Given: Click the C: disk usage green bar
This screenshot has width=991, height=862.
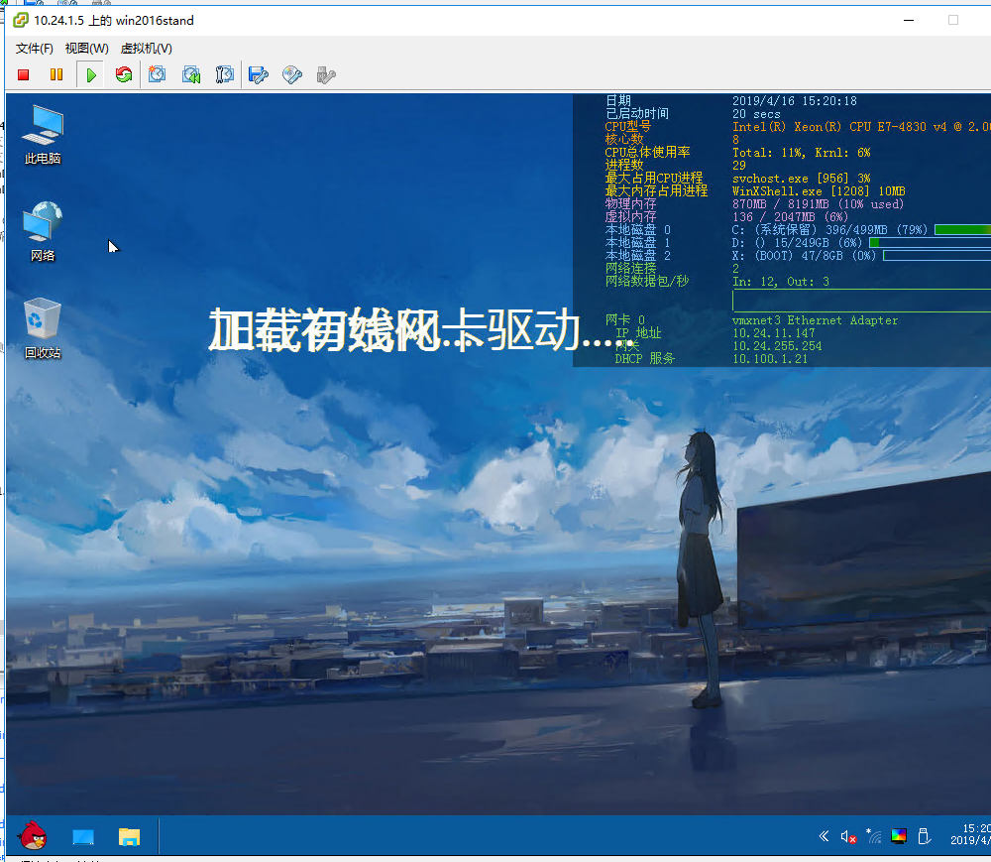Looking at the screenshot, I should point(962,229).
